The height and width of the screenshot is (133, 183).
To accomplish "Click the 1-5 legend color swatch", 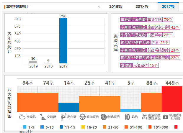I will [x=24, y=127].
